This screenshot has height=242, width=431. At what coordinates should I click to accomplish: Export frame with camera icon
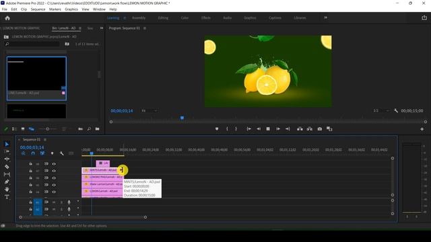tap(320, 129)
